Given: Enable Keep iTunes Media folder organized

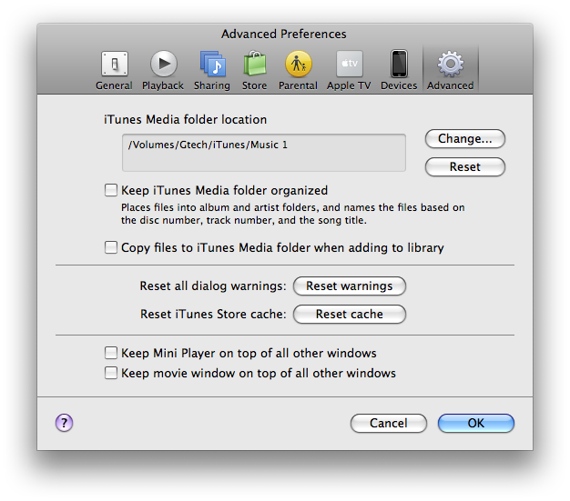Looking at the screenshot, I should click(x=111, y=190).
